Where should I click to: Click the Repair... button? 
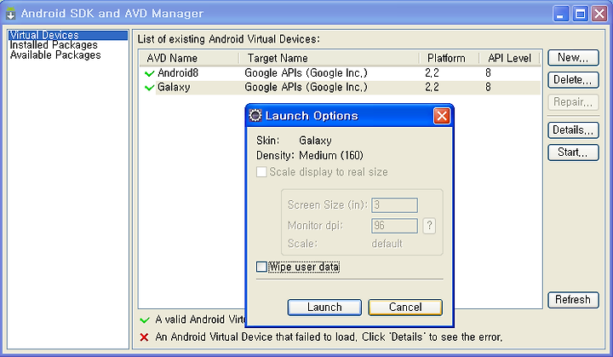573,102
